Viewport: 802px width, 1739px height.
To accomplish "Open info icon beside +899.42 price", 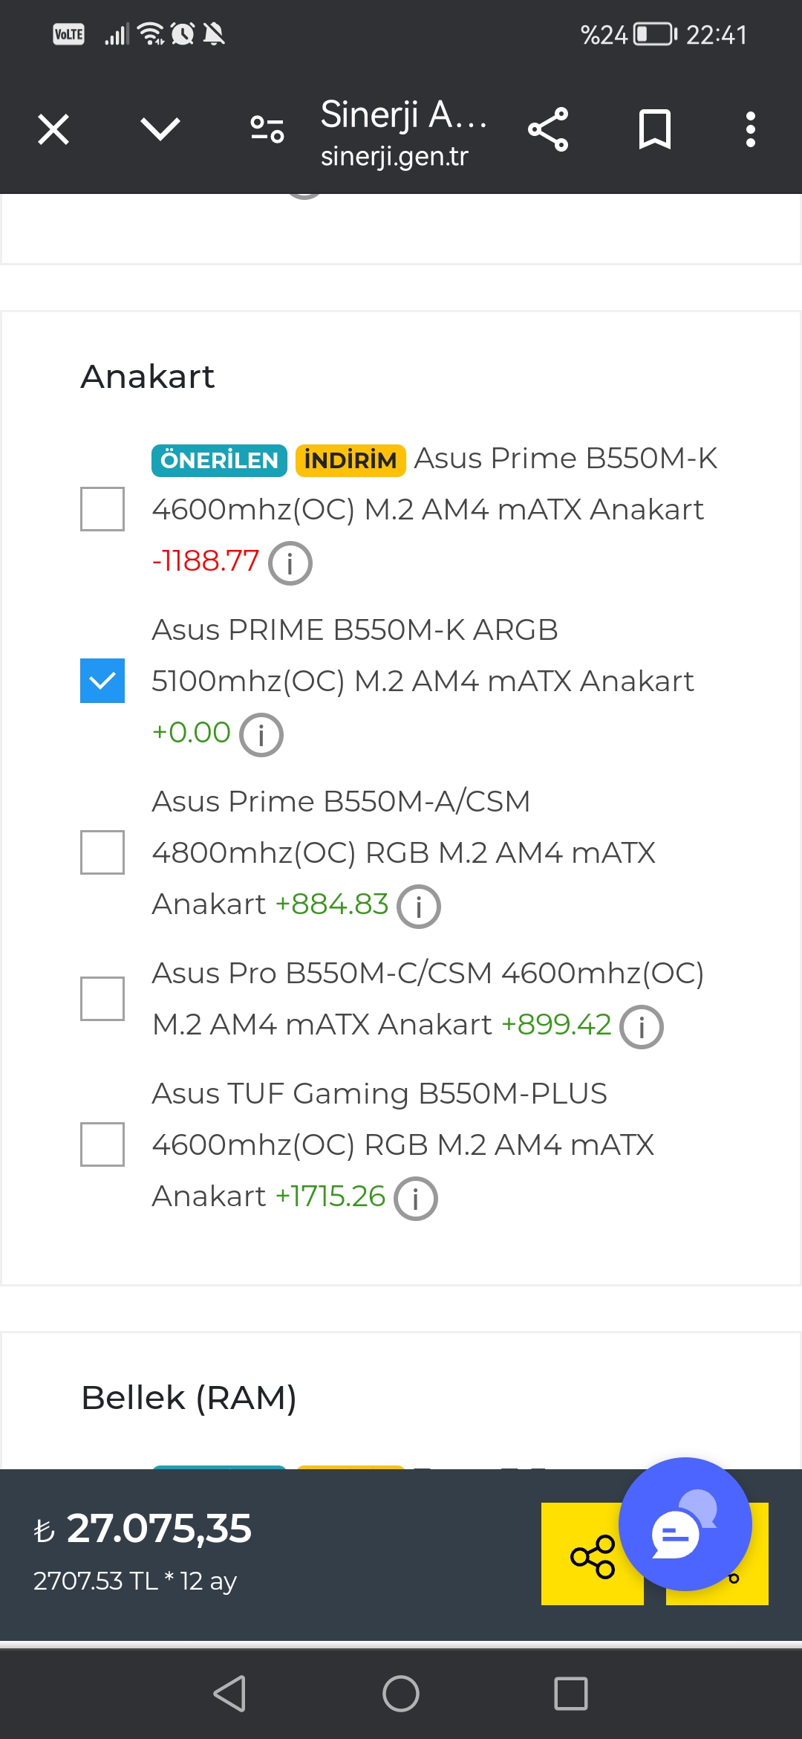I will tap(642, 1027).
